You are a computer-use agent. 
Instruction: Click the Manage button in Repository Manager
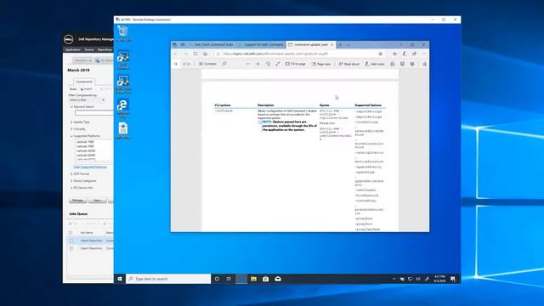coord(77,201)
